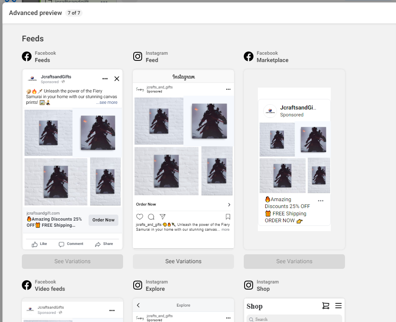Click JcraftsandGifts name in Video feeds ad
Image resolution: width=396 pixels, height=322 pixels.
pyautogui.click(x=51, y=307)
